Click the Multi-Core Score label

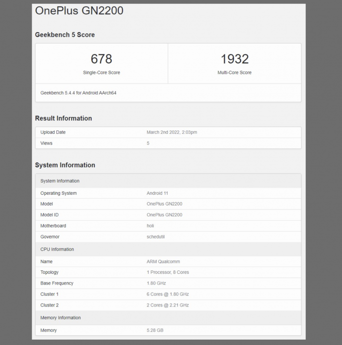235,73
